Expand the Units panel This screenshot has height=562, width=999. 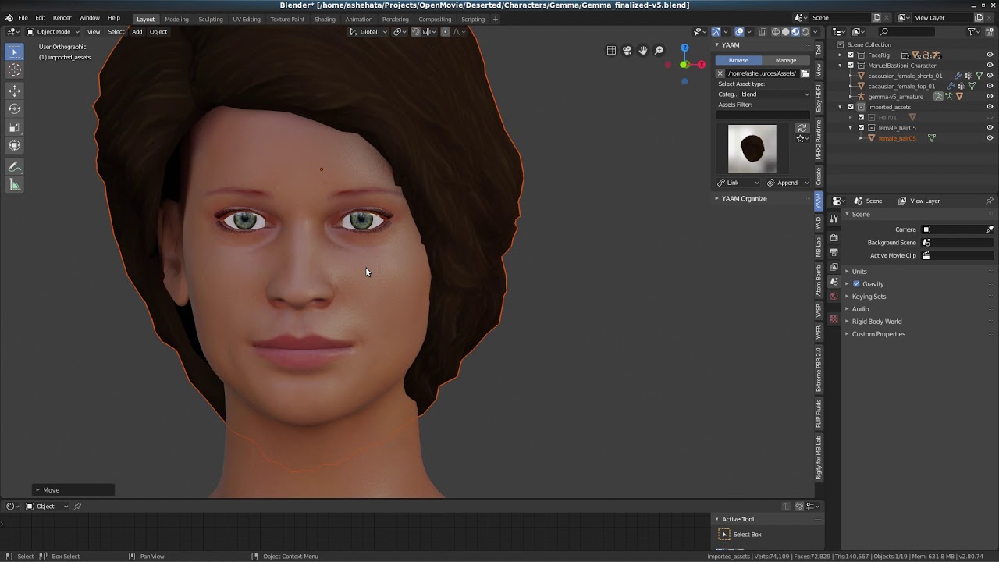tap(859, 272)
